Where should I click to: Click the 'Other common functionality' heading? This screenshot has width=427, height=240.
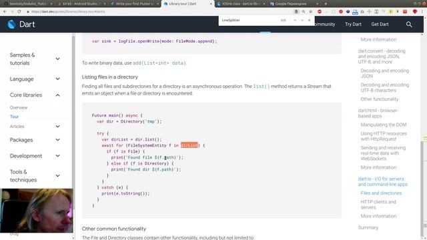(x=114, y=229)
